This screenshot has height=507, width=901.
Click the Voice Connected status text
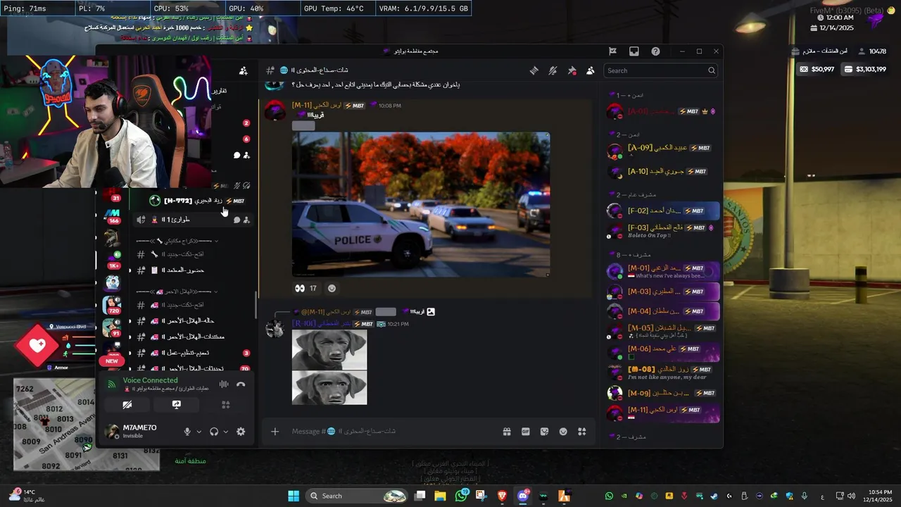pyautogui.click(x=150, y=380)
